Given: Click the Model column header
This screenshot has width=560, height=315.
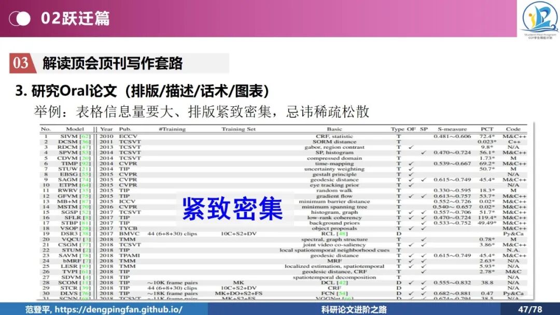Looking at the screenshot, I should [75, 129].
